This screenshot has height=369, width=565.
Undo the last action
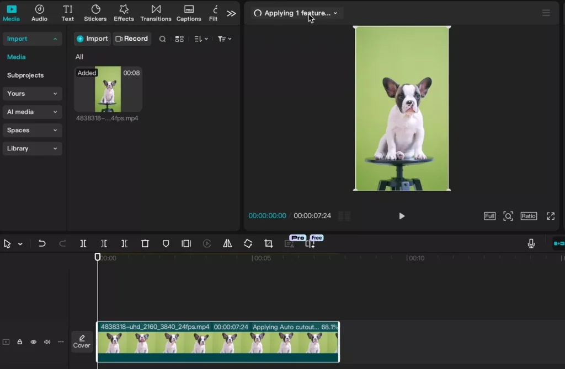click(42, 243)
